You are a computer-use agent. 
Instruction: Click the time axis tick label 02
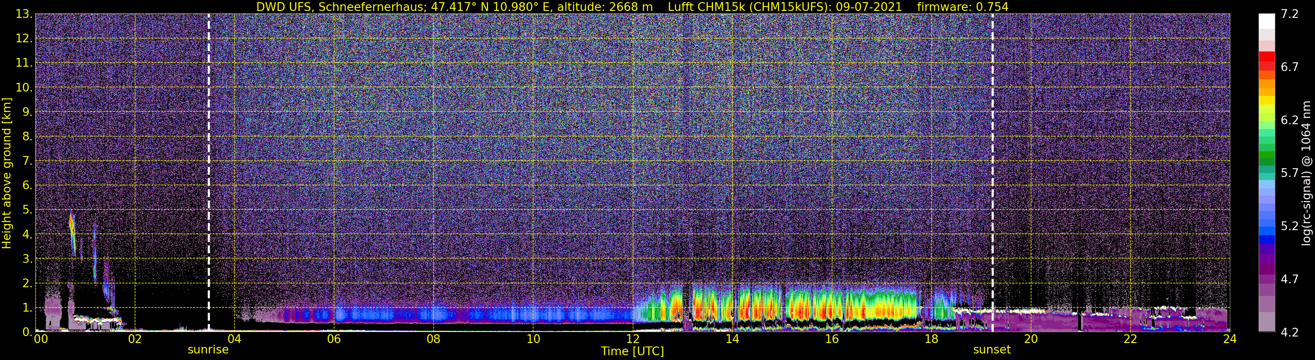[135, 340]
